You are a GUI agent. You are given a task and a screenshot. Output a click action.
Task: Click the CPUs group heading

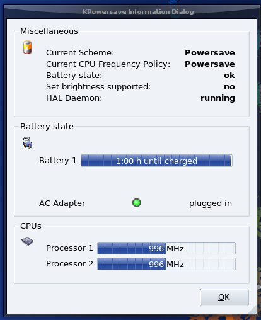coord(31,226)
